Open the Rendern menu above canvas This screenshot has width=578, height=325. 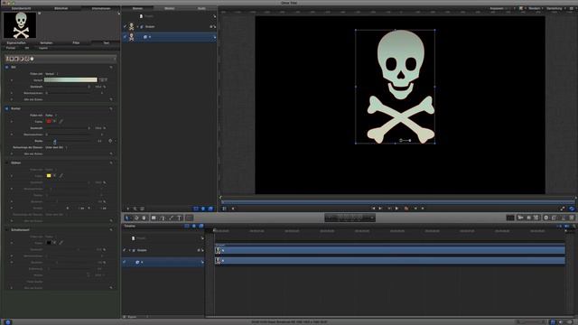point(536,8)
